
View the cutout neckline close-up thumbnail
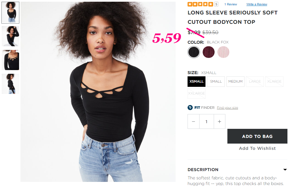(10, 60)
